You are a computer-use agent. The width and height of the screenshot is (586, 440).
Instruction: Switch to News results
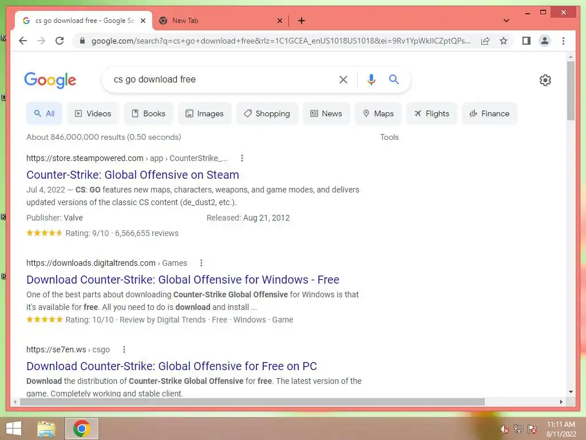coord(326,113)
